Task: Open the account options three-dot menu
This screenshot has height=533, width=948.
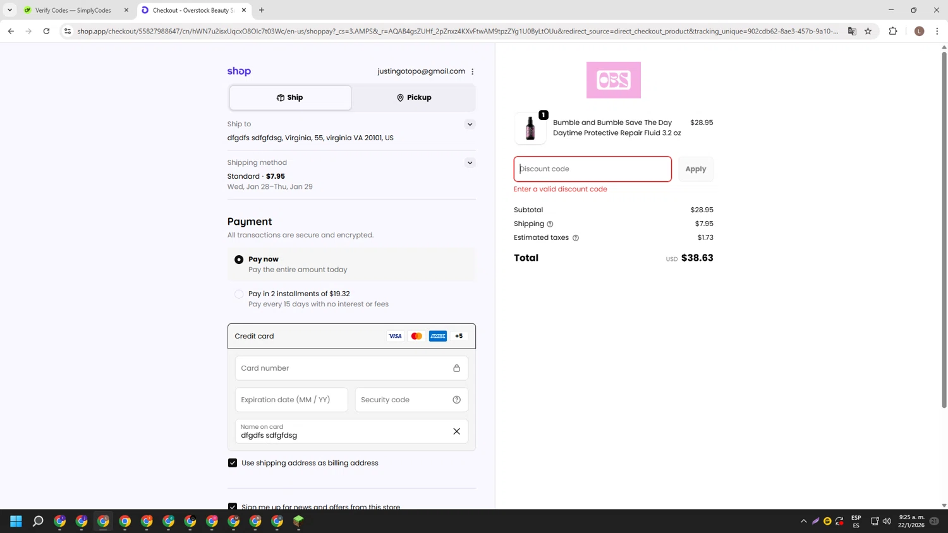Action: point(472,71)
